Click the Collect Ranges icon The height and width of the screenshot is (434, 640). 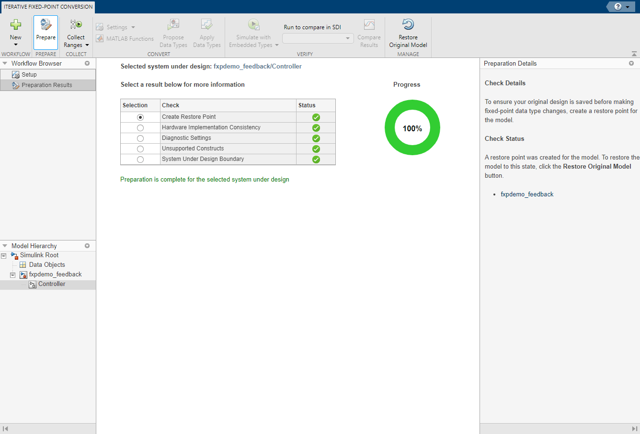[x=76, y=25]
